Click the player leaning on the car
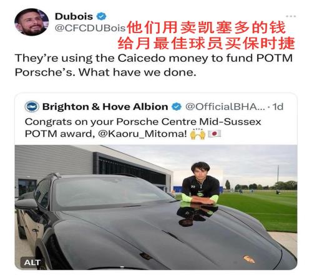This screenshot has width=312, height=275. pos(201,184)
